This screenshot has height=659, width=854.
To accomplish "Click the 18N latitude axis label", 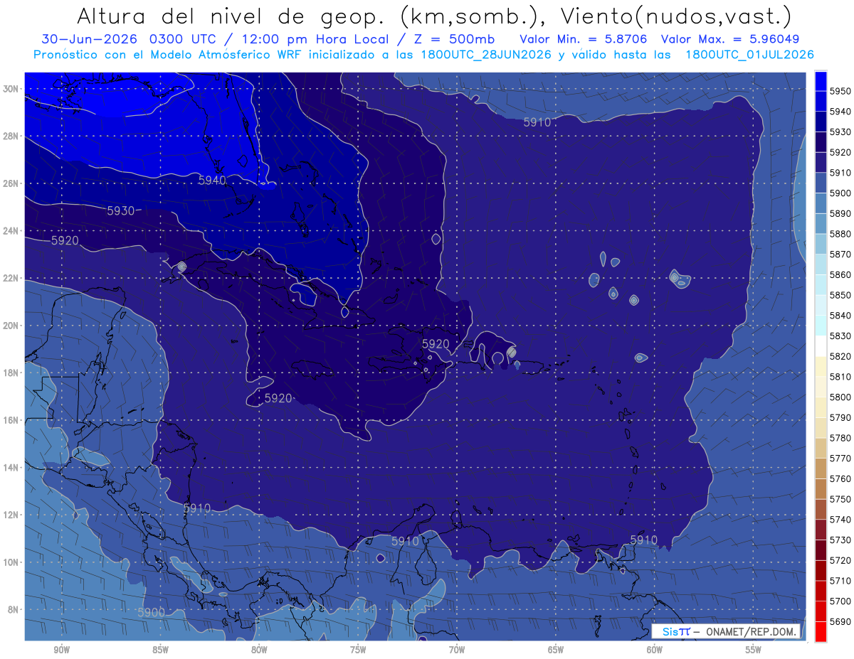I will (x=11, y=373).
